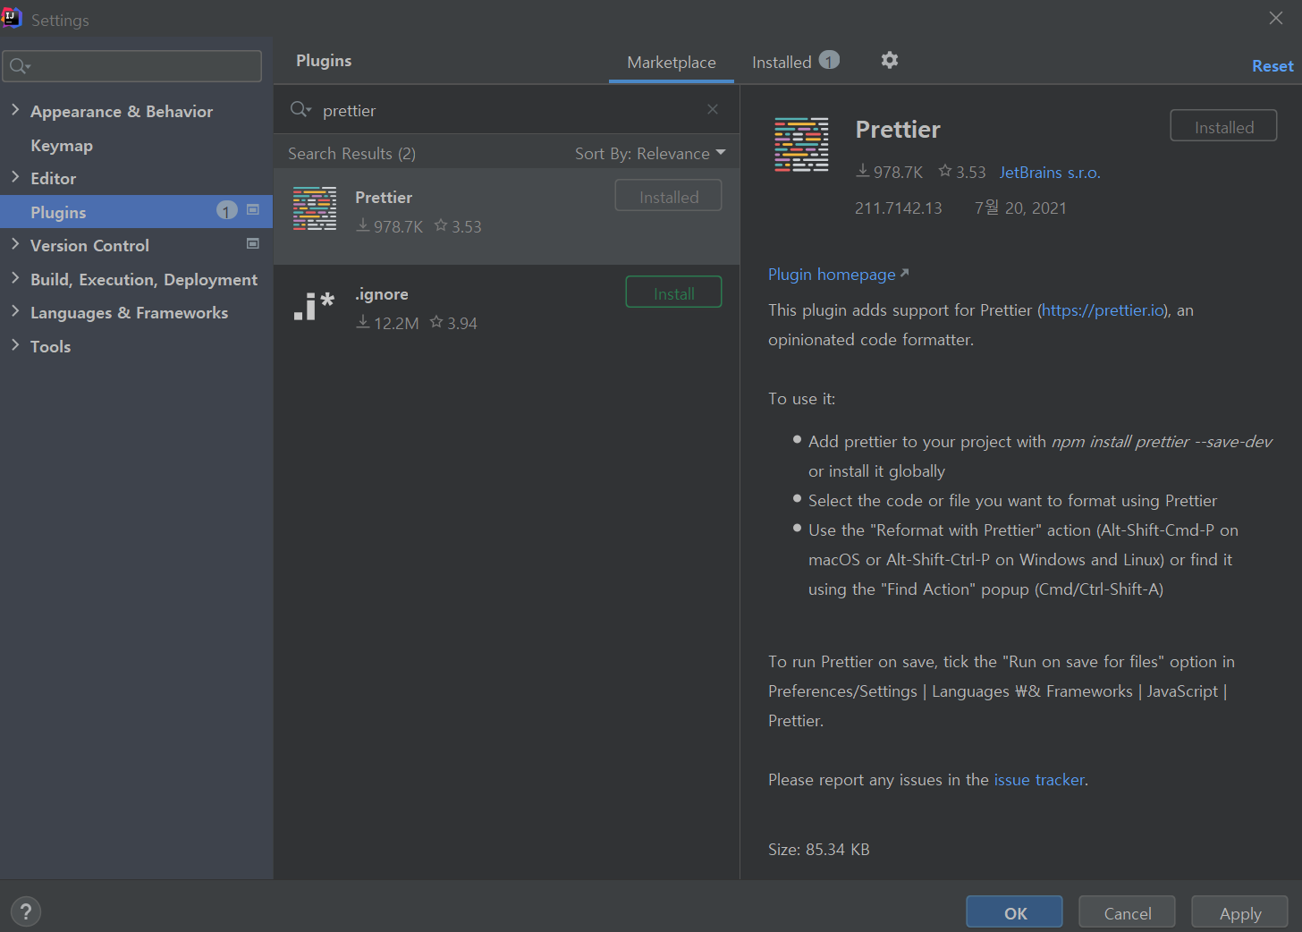The height and width of the screenshot is (932, 1302).
Task: Click the settings search magnifier icon
Action: [20, 66]
